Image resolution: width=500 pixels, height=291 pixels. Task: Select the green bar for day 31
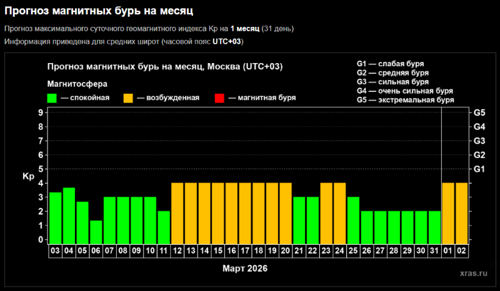pyautogui.click(x=434, y=227)
